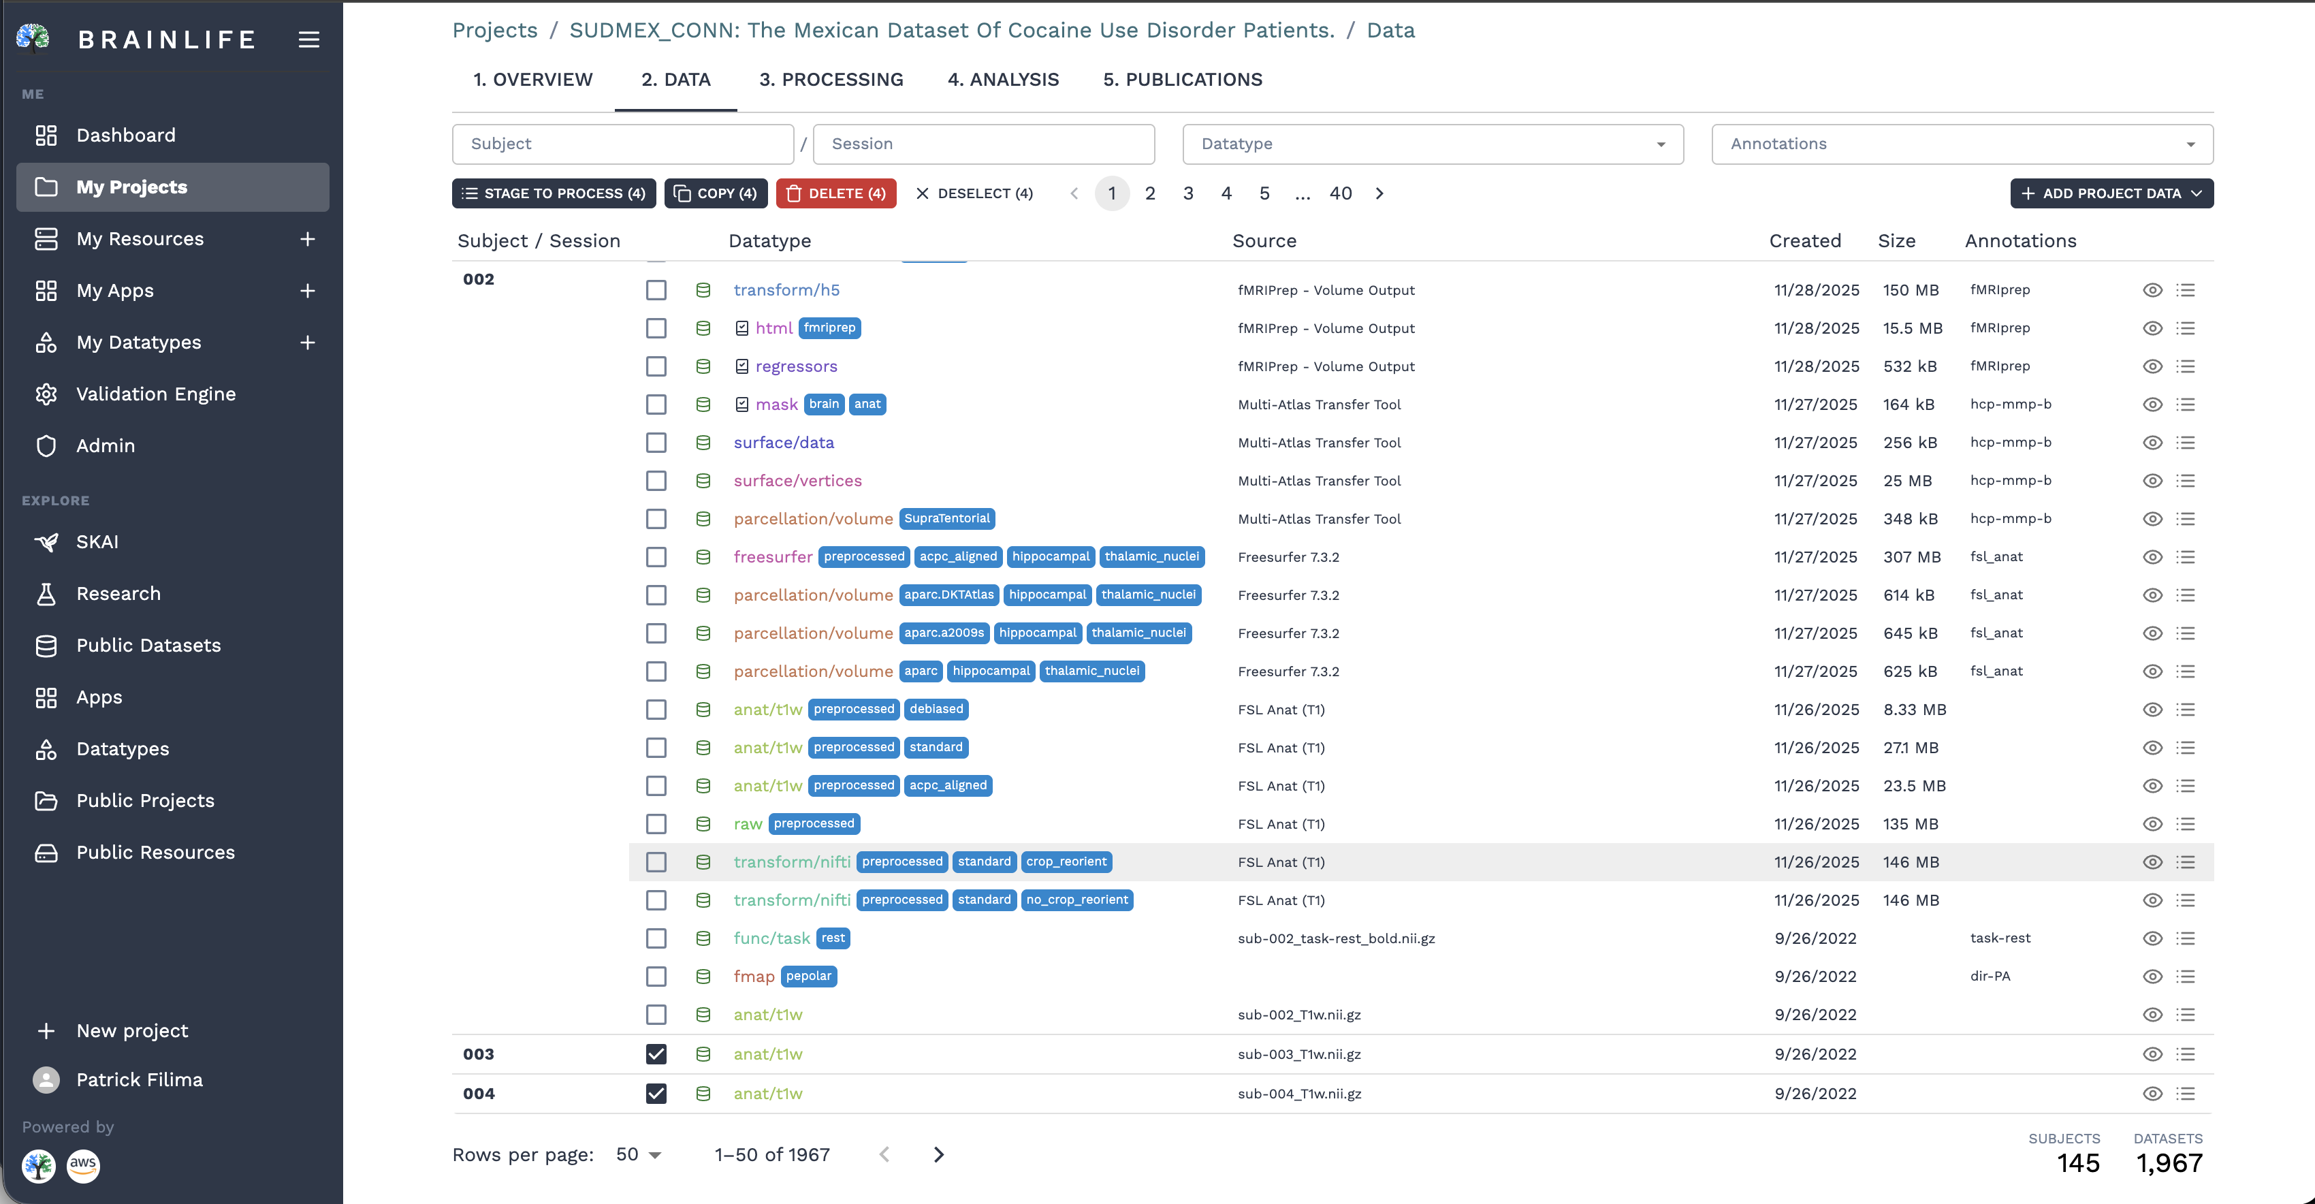Open the surface/vertices datatype link
The height and width of the screenshot is (1204, 2315).
click(797, 481)
